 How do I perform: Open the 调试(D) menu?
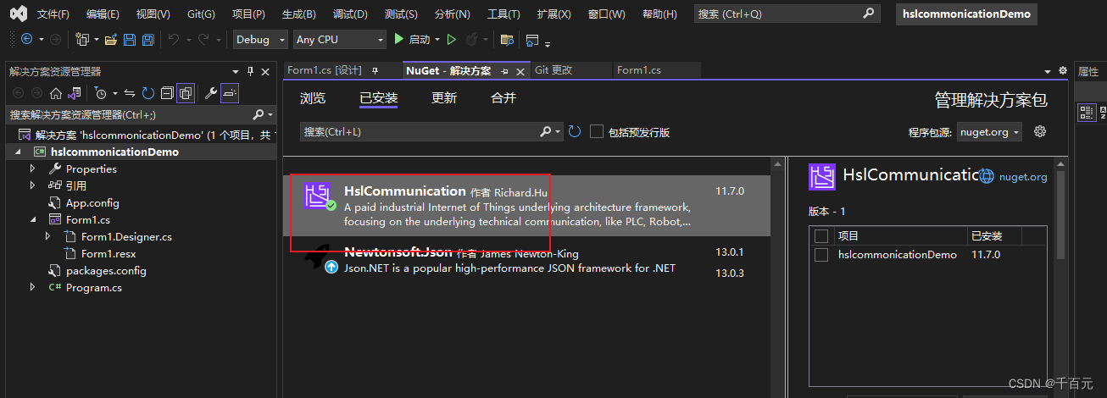click(x=350, y=14)
